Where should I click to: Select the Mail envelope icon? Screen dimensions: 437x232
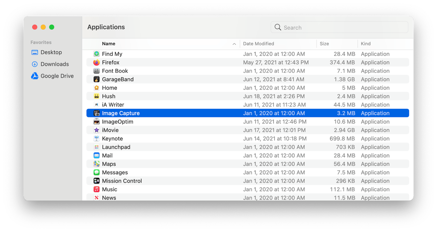tap(96, 155)
